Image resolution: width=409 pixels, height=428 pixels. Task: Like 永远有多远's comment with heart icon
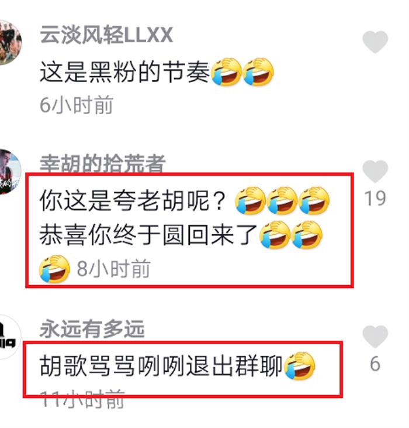coord(375,337)
